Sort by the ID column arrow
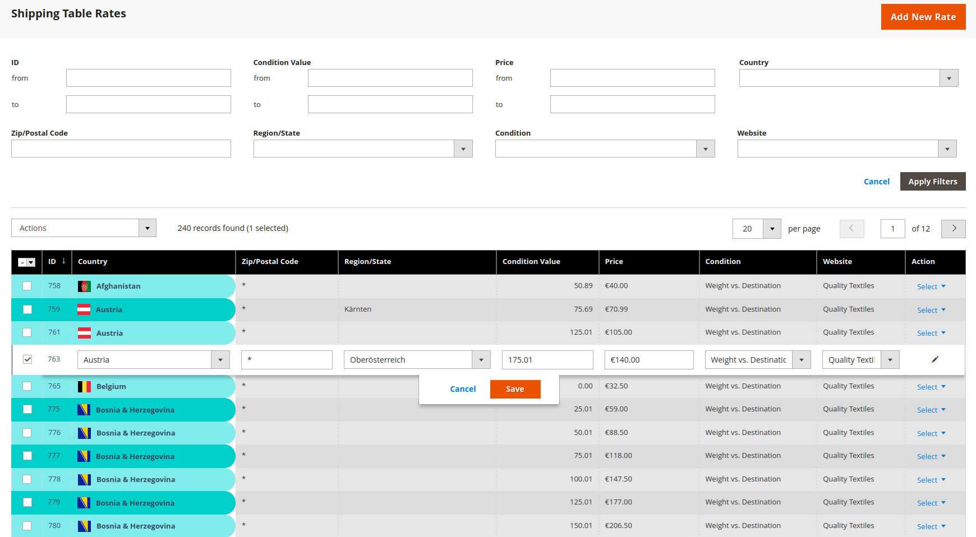 click(64, 261)
